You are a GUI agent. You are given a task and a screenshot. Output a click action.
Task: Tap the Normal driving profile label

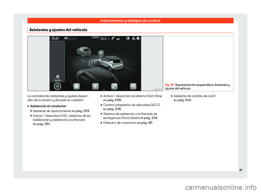tap(72, 39)
